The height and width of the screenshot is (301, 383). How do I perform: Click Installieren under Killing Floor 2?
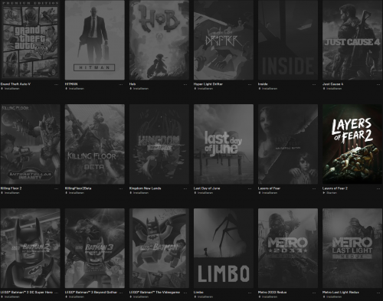[x=10, y=193]
